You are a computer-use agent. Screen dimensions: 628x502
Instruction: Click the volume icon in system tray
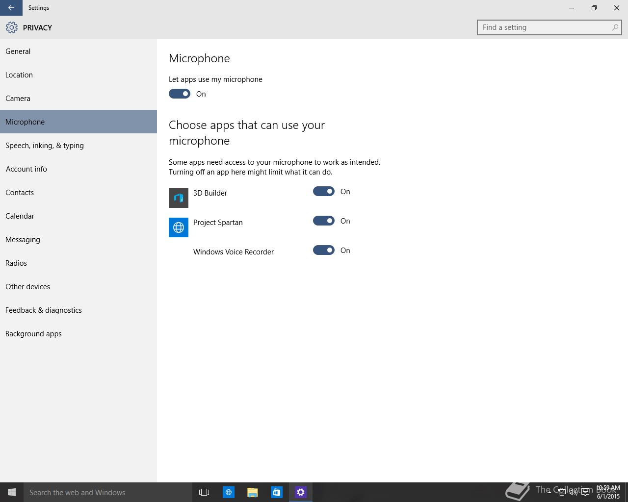coord(573,492)
